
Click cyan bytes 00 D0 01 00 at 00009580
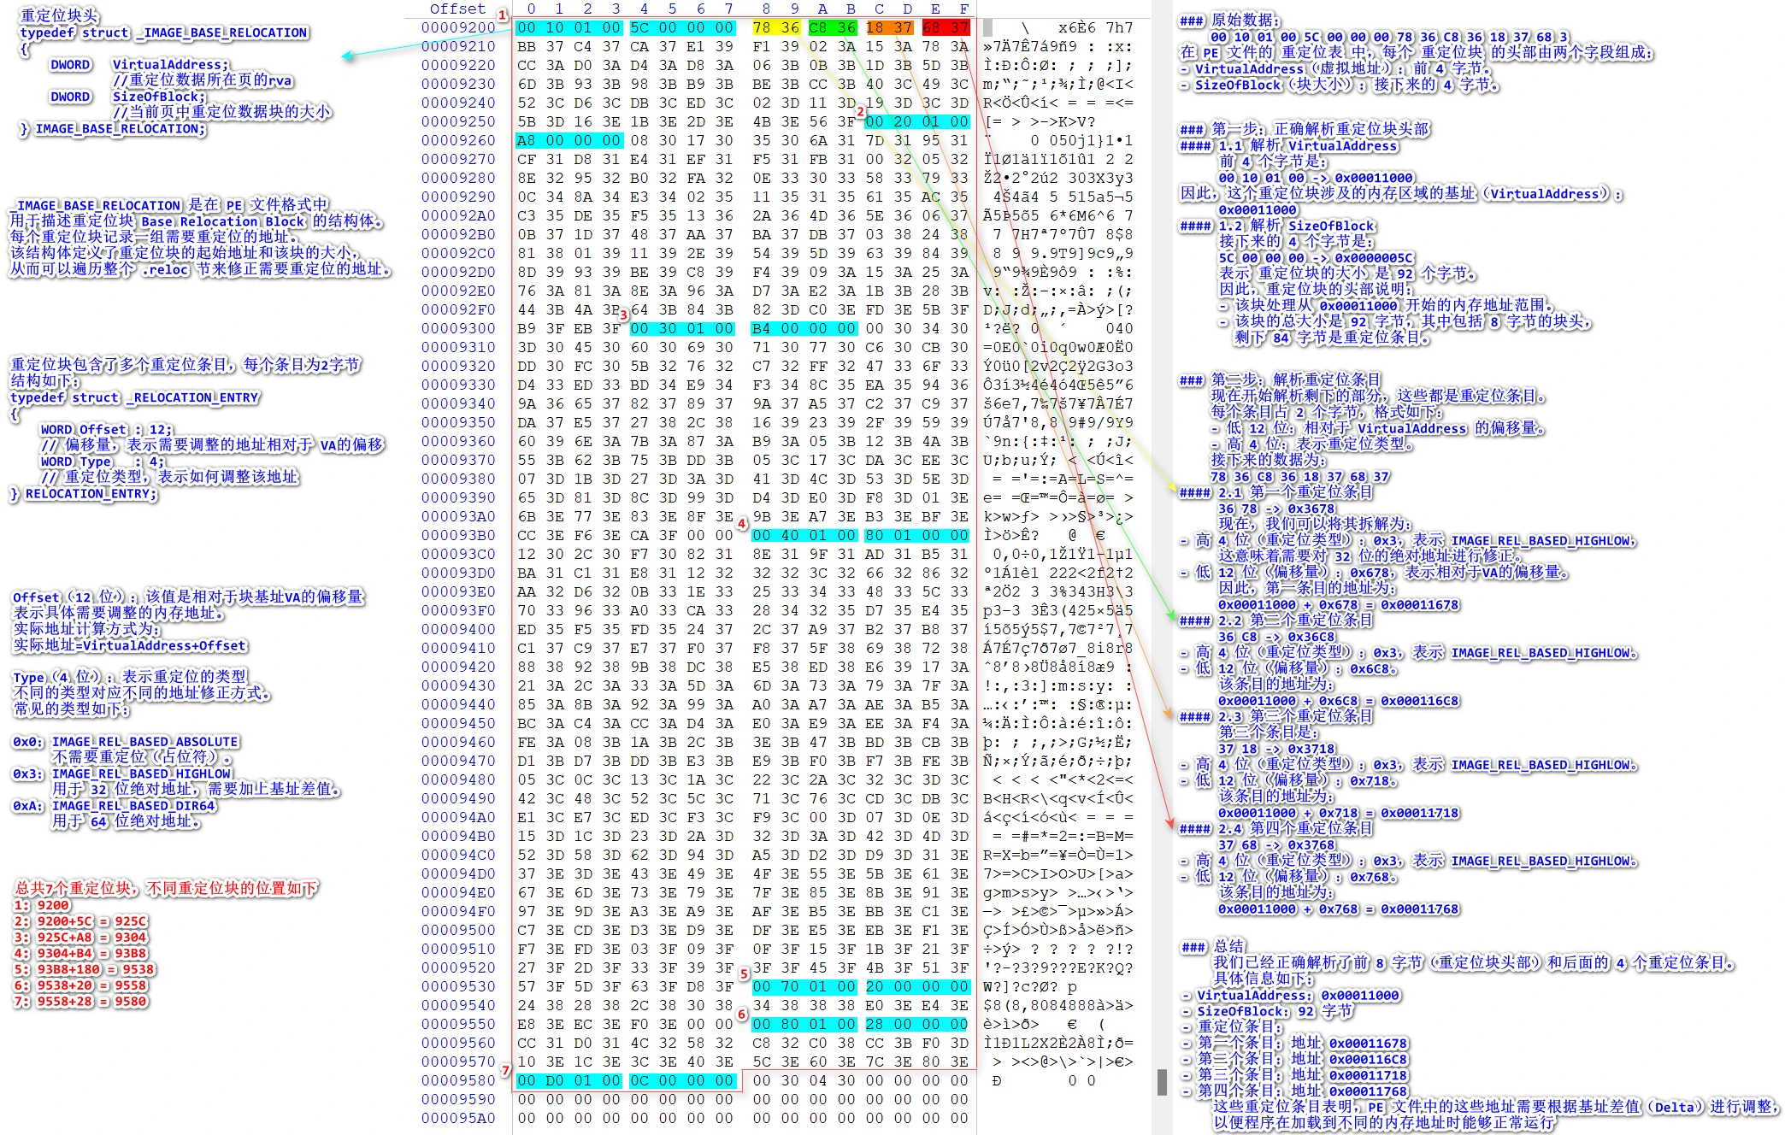tap(568, 1080)
